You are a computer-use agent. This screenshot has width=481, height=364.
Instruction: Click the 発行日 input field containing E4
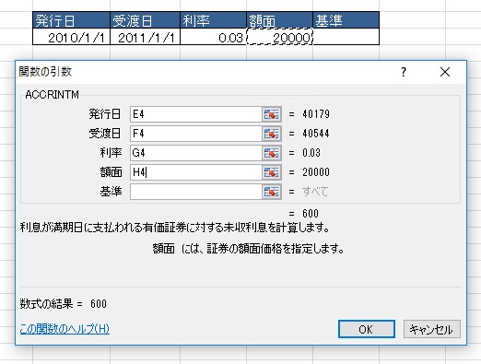pos(196,114)
